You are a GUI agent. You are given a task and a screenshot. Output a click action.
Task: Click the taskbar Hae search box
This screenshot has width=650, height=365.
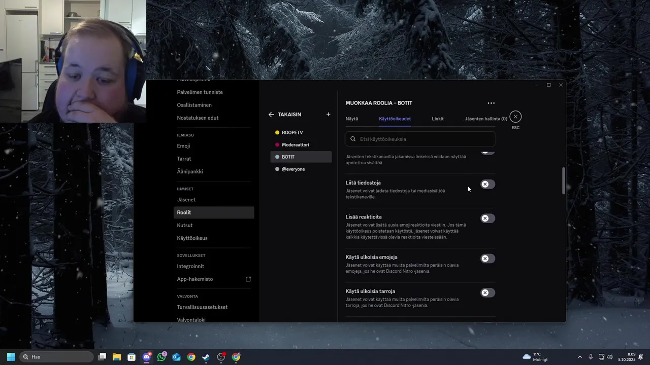(56, 357)
